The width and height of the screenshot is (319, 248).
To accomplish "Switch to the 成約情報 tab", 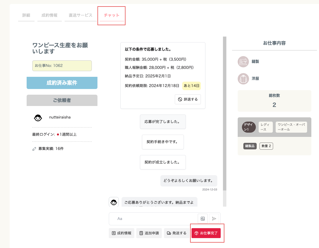I will pyautogui.click(x=50, y=15).
